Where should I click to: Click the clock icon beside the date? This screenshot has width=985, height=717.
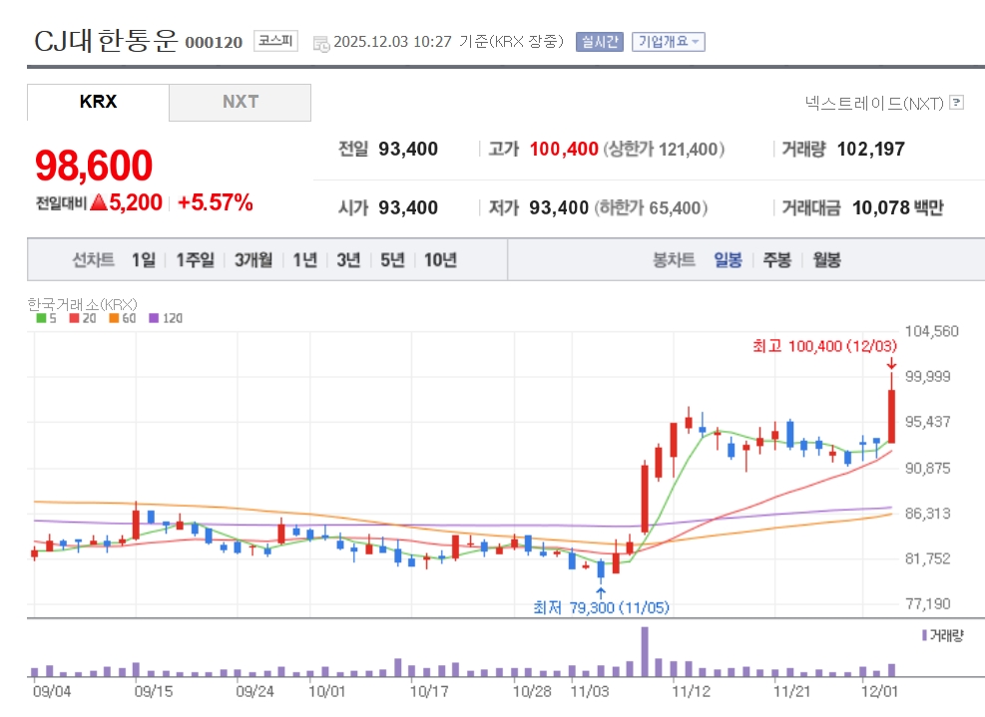tap(321, 43)
